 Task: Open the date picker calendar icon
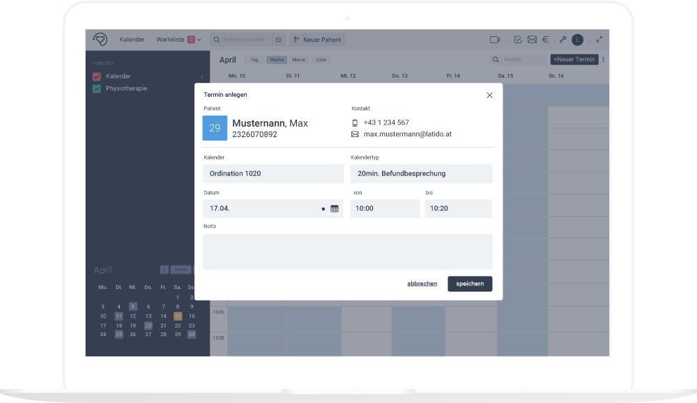click(335, 209)
